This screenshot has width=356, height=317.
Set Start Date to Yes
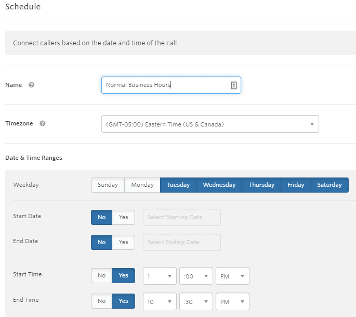pos(123,217)
